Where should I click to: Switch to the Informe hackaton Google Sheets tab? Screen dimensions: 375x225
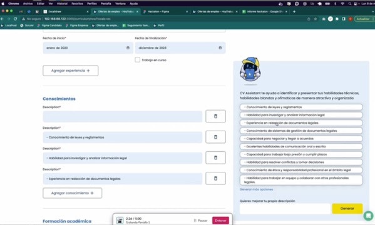(x=265, y=11)
